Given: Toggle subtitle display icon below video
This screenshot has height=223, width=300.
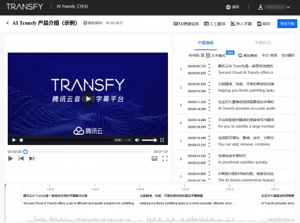Looking at the screenshot, I should coord(154,158).
